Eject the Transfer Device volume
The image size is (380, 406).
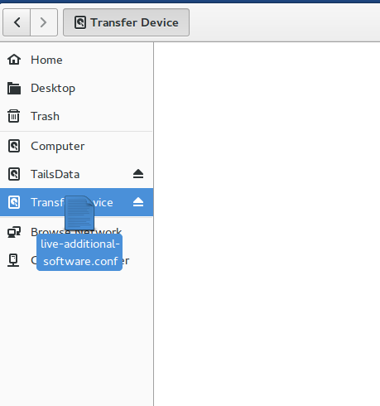pyautogui.click(x=138, y=202)
